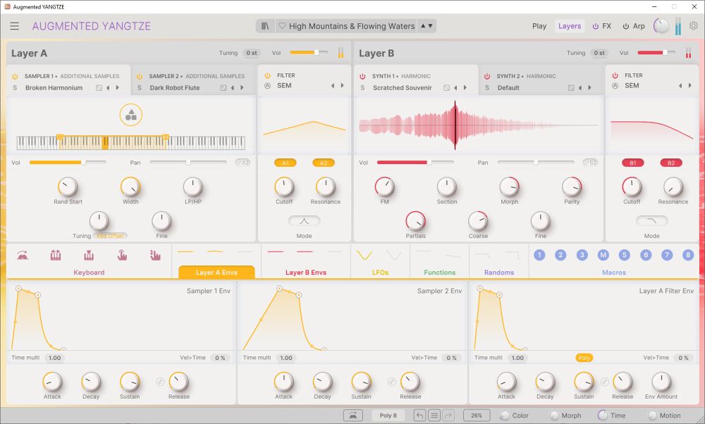Click Layer B filter mode shape button
705x424 pixels.
pyautogui.click(x=652, y=220)
